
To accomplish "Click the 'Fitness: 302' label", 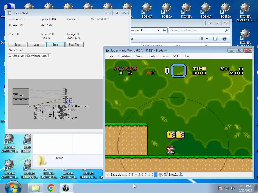I will pos(16,25).
